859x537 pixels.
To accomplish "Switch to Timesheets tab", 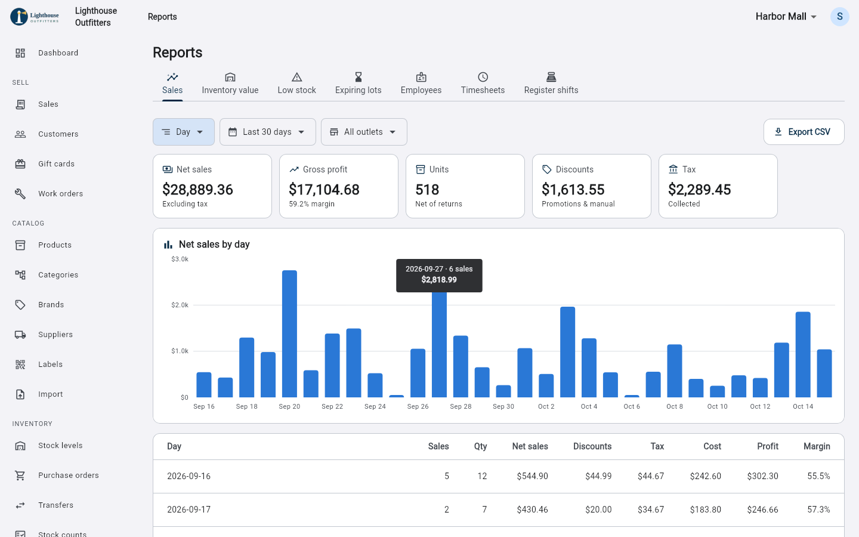I will click(483, 84).
